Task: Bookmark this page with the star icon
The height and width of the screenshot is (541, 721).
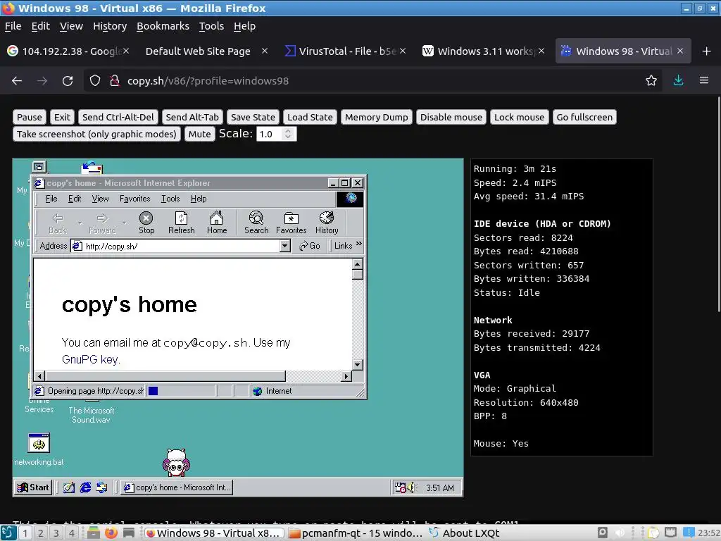Action: (x=651, y=81)
